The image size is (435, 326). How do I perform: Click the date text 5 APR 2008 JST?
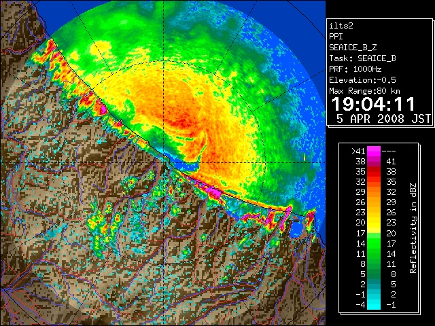click(x=383, y=119)
